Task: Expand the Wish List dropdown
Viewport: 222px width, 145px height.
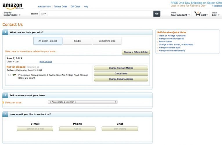Action: click(216, 14)
